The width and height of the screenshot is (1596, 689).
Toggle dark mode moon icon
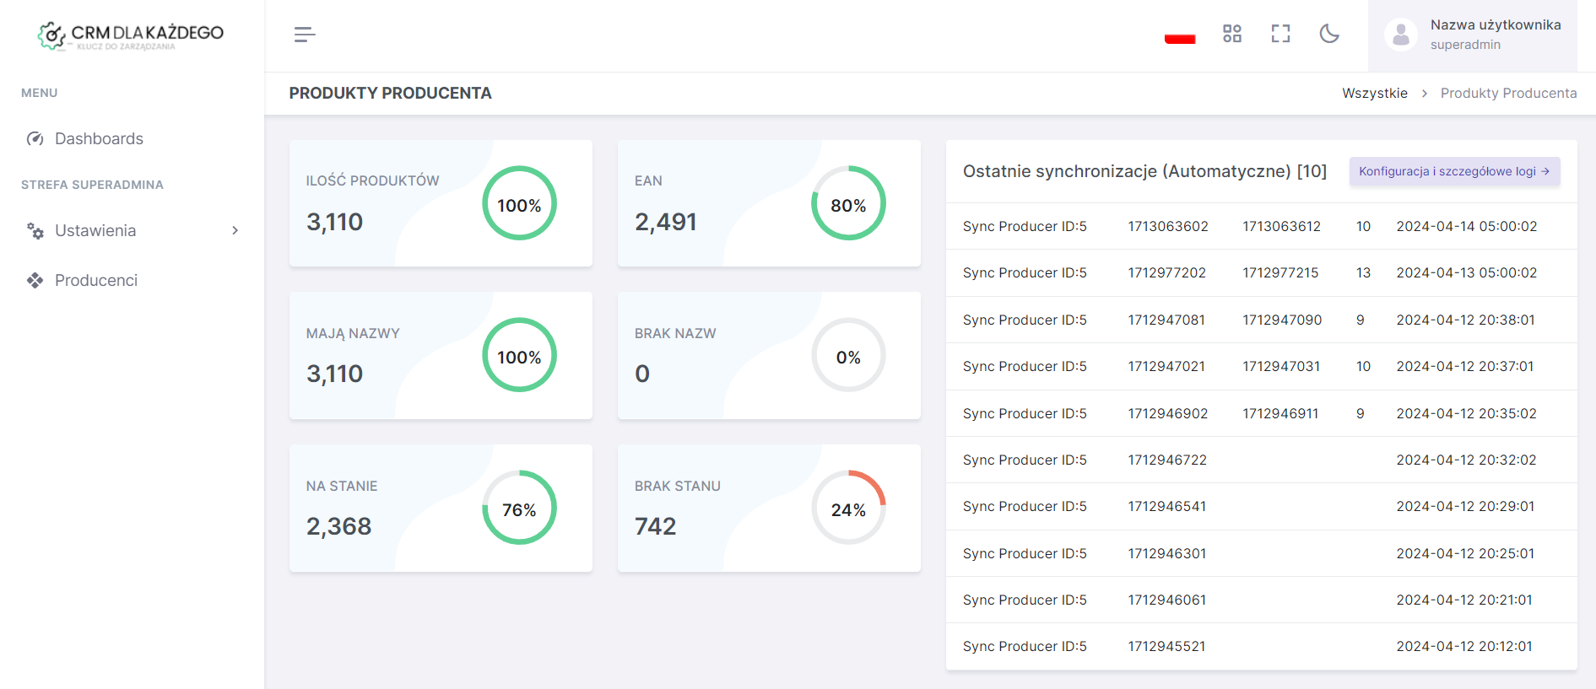click(1328, 34)
